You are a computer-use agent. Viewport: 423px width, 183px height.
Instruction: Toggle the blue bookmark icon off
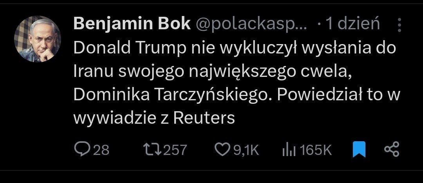[359, 149]
